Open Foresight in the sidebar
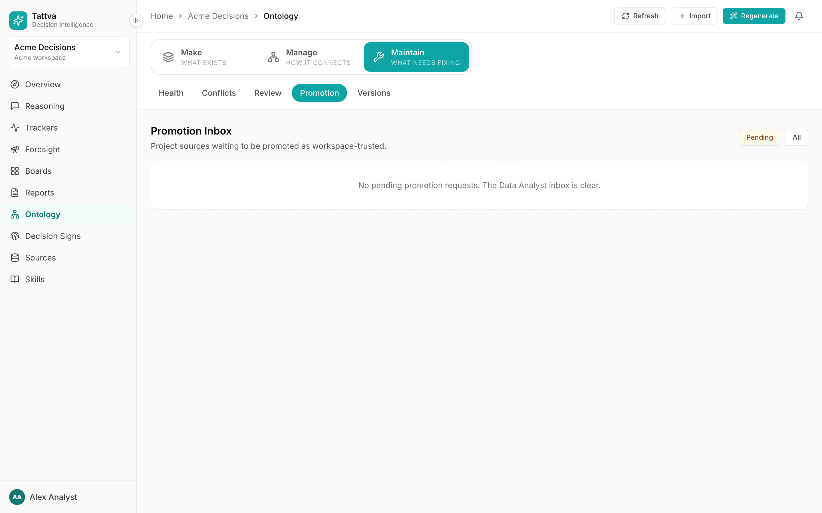822x513 pixels. click(x=68, y=149)
